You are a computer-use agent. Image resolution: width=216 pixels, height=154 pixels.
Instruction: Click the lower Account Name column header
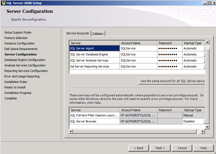pos(139,110)
